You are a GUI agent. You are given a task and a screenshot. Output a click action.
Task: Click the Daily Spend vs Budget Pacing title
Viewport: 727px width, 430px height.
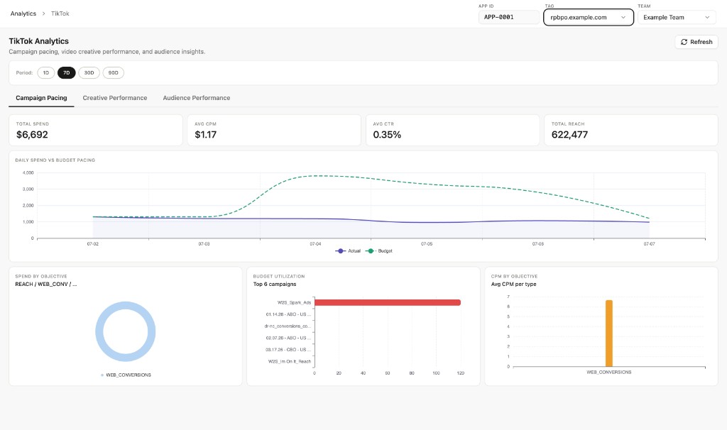coord(55,160)
